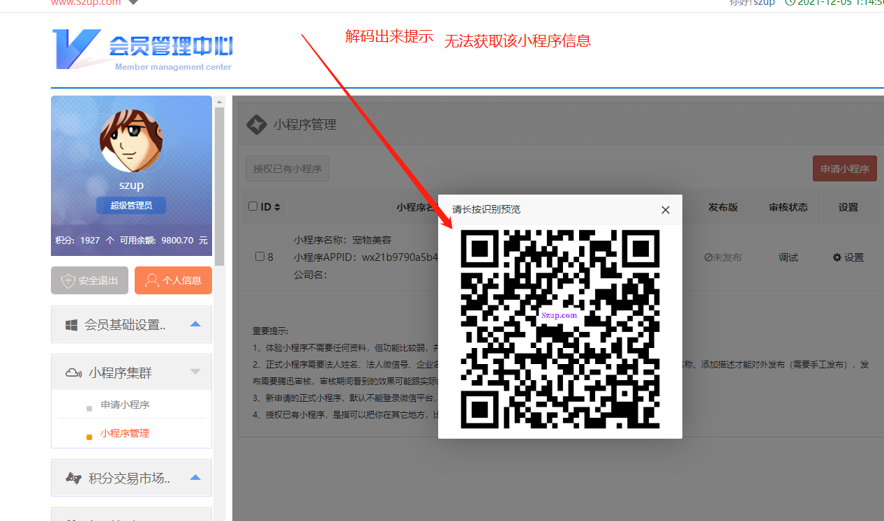Close the QR code preview dialog

tap(665, 210)
